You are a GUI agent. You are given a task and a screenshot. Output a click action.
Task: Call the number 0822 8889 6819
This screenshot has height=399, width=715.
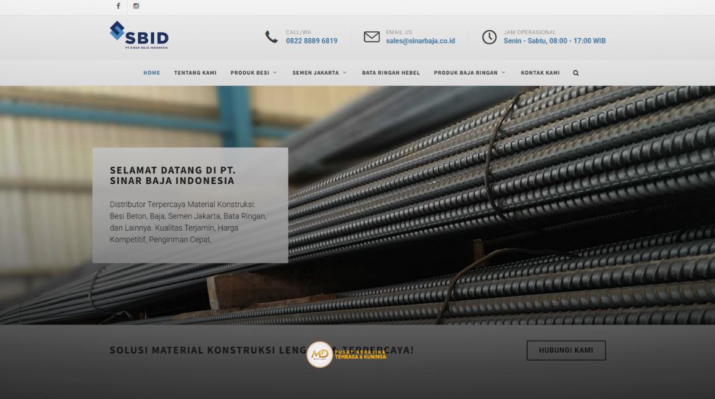coord(311,41)
